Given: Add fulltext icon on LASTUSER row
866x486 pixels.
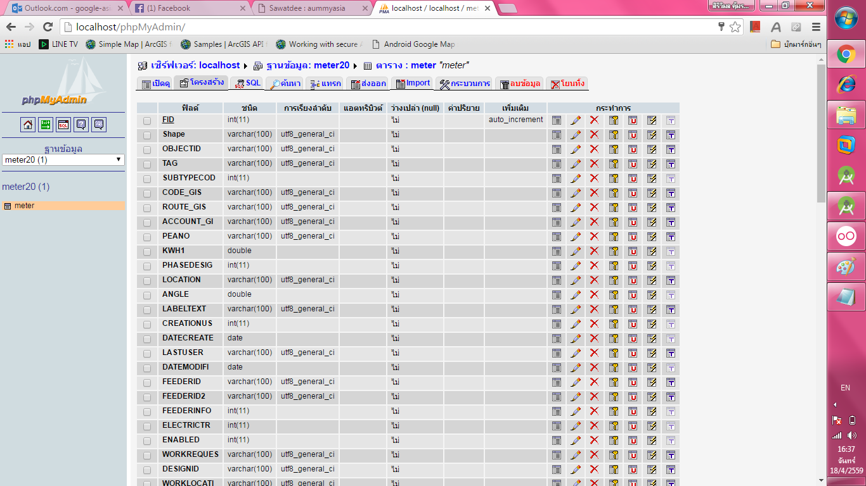Looking at the screenshot, I should coord(671,353).
